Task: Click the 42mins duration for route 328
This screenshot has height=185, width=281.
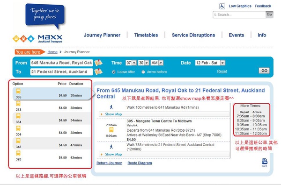Action: point(76,157)
